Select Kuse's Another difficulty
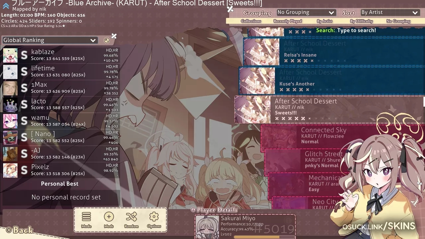 (x=331, y=81)
